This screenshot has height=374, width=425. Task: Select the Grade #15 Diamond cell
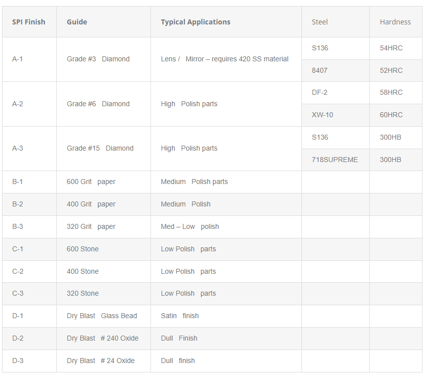click(x=100, y=148)
